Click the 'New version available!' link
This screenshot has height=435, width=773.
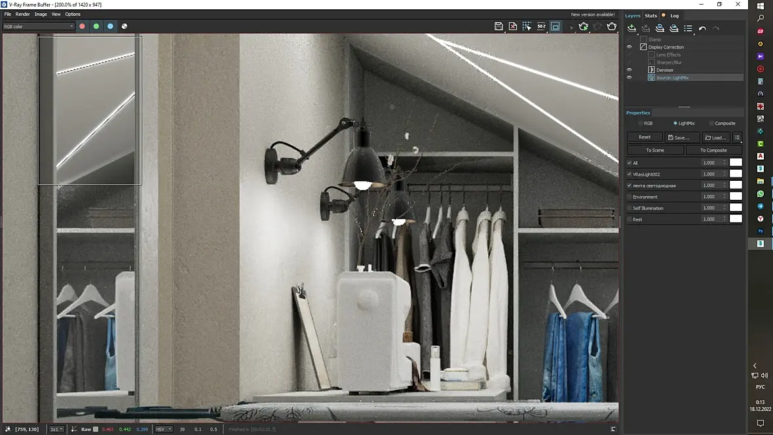click(593, 14)
